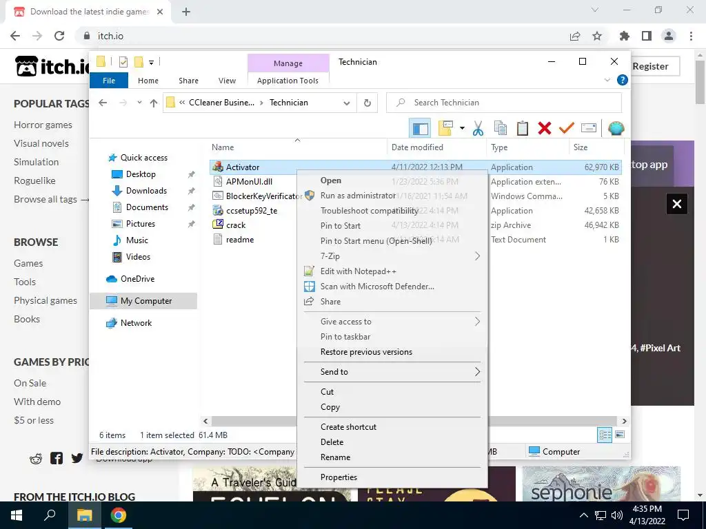
Task: Go up one folder level in Explorer
Action: pyautogui.click(x=154, y=103)
